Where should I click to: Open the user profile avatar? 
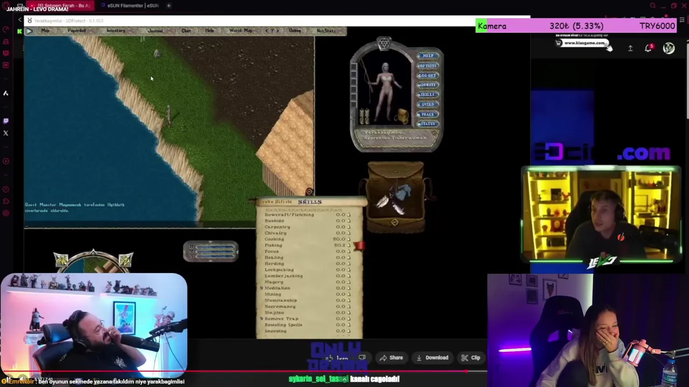pyautogui.click(x=669, y=48)
